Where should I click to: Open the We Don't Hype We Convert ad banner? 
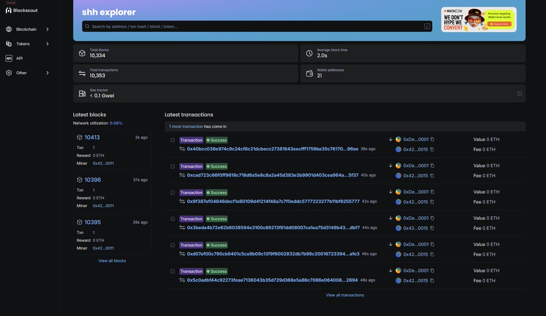coord(479,20)
